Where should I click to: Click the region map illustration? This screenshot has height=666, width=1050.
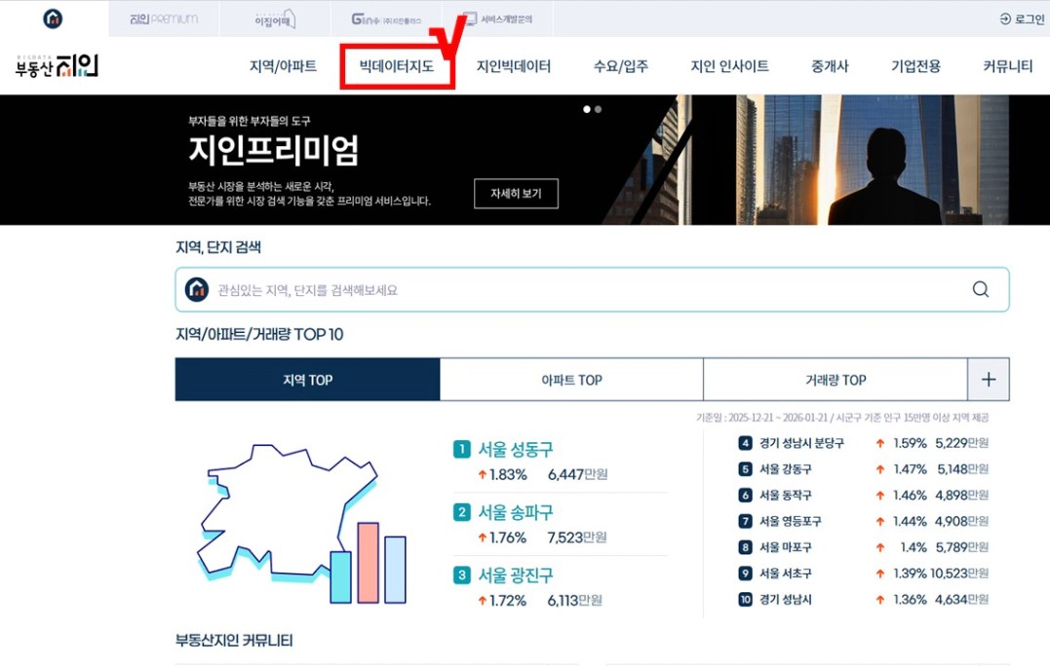tap(301, 524)
